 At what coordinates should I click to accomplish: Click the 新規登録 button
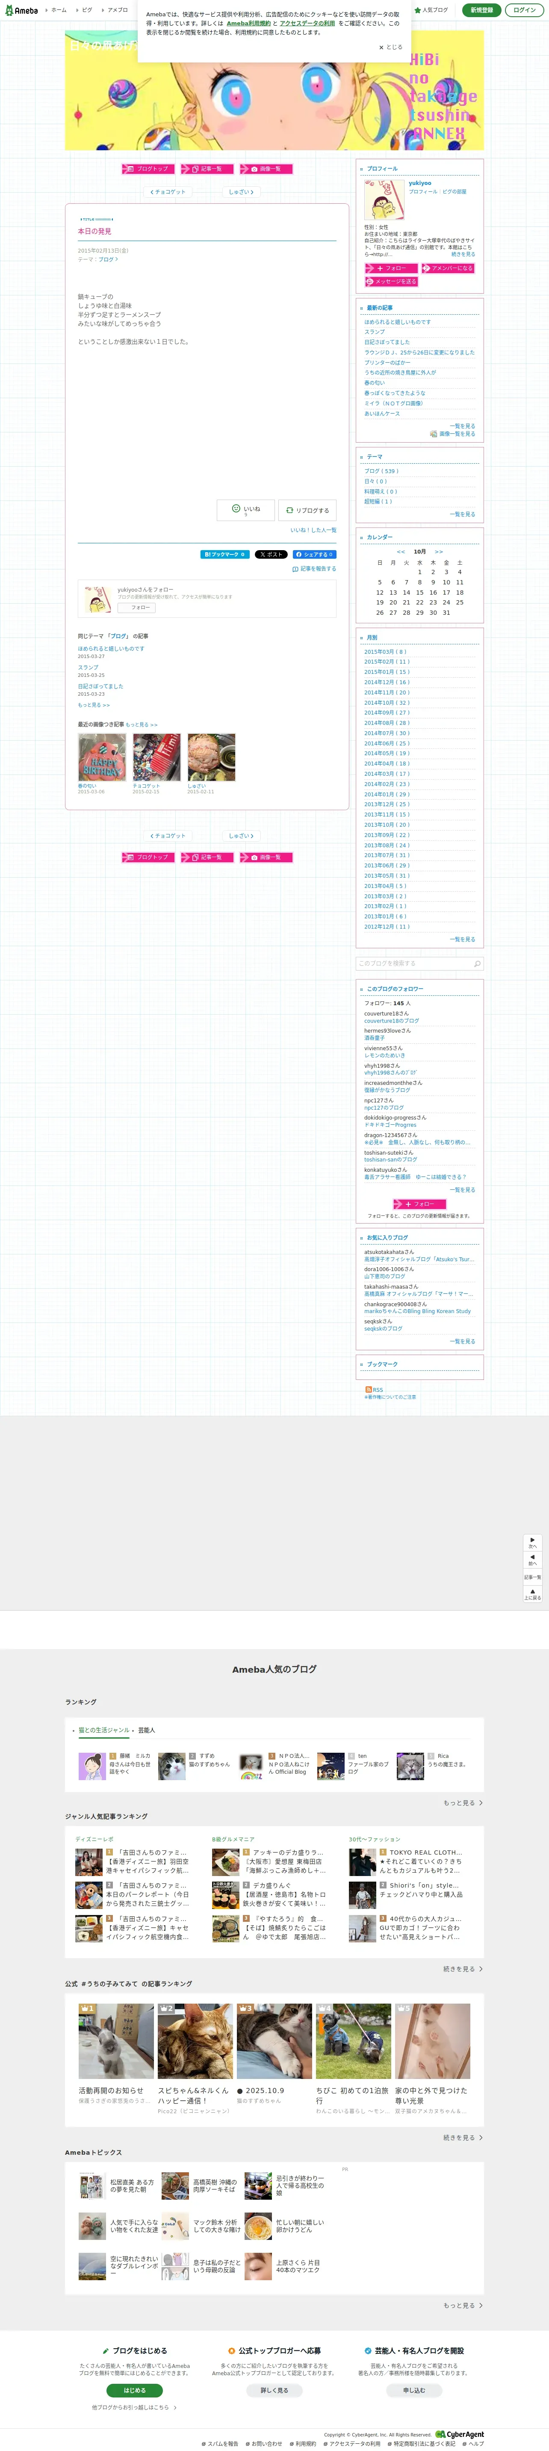point(481,10)
